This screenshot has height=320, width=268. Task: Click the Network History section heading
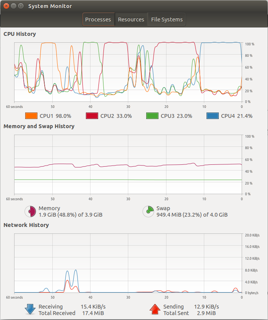[x=26, y=225]
